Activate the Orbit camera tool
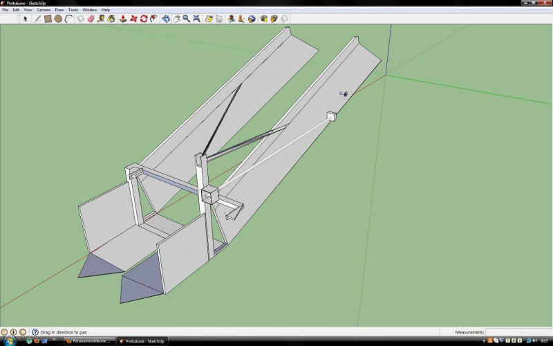The height and width of the screenshot is (346, 553). 166,19
